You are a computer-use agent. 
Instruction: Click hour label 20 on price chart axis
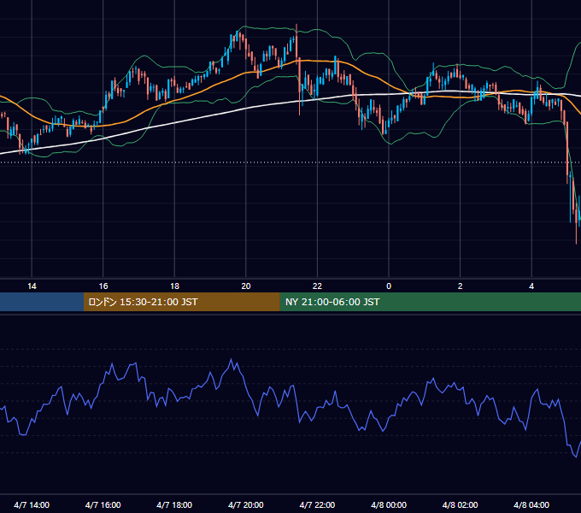[x=246, y=286]
